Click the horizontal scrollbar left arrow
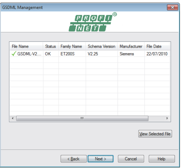The width and height of the screenshot is (183, 168). click(x=13, y=118)
